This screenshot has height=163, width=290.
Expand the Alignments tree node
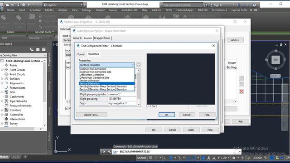click(2, 83)
